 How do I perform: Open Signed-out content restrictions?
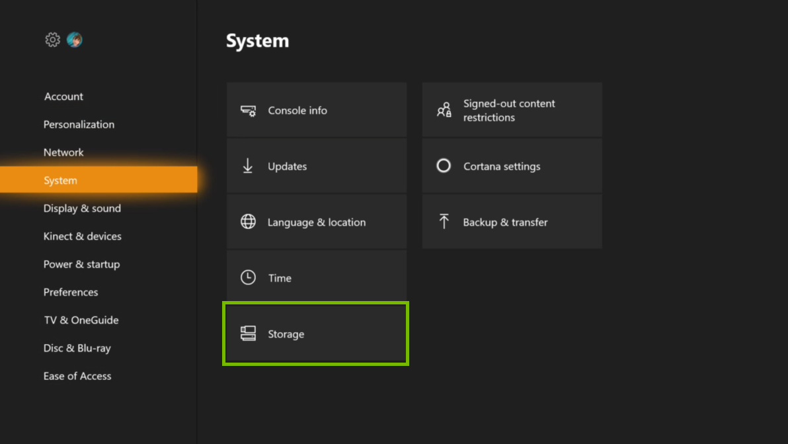tap(512, 110)
